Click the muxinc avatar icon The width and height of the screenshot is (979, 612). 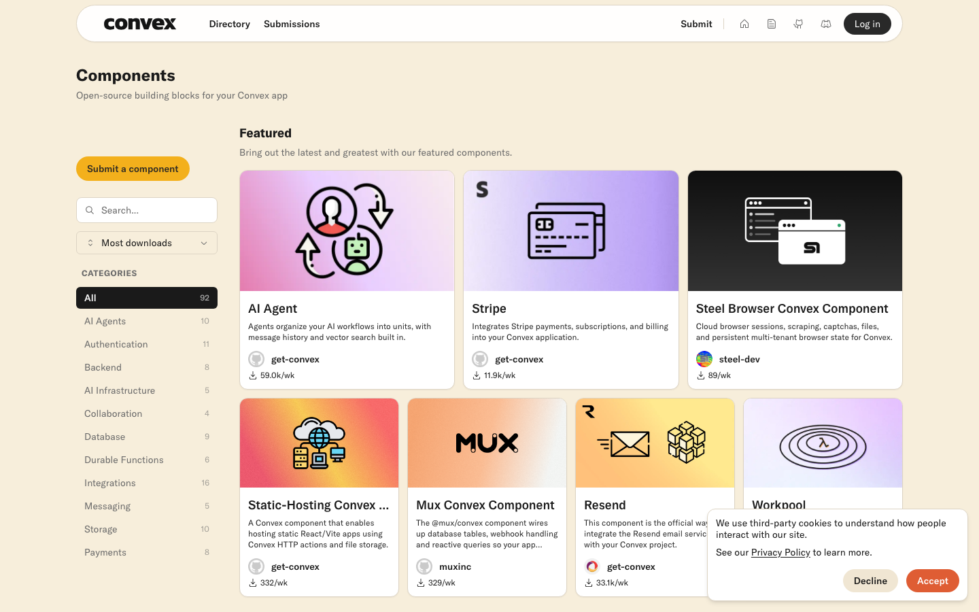(x=424, y=566)
